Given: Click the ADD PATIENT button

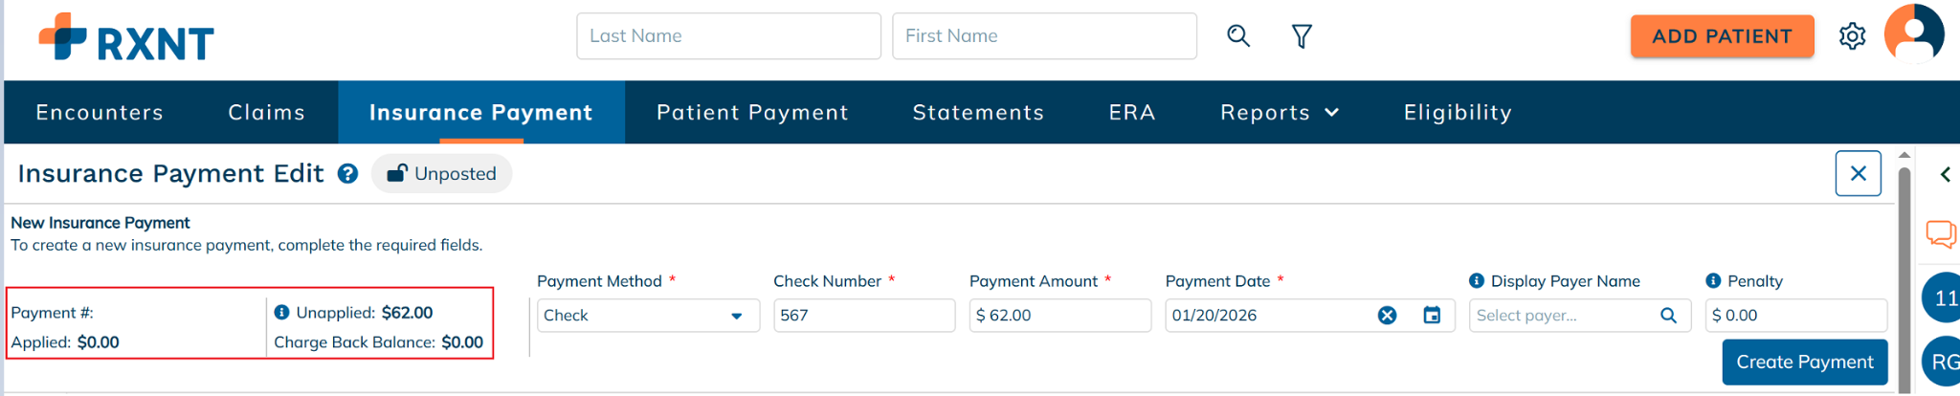Looking at the screenshot, I should tap(1721, 36).
